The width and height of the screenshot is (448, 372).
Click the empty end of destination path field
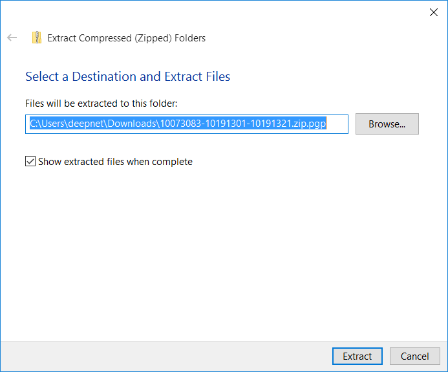point(337,124)
